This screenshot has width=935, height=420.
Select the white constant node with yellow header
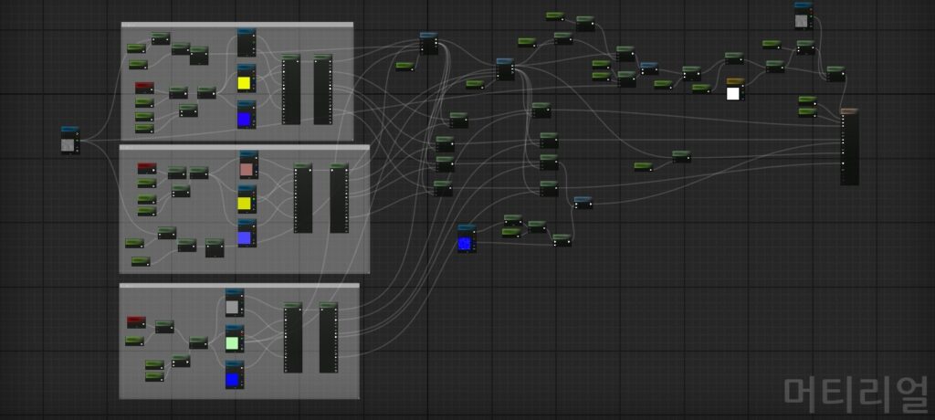pyautogui.click(x=735, y=89)
